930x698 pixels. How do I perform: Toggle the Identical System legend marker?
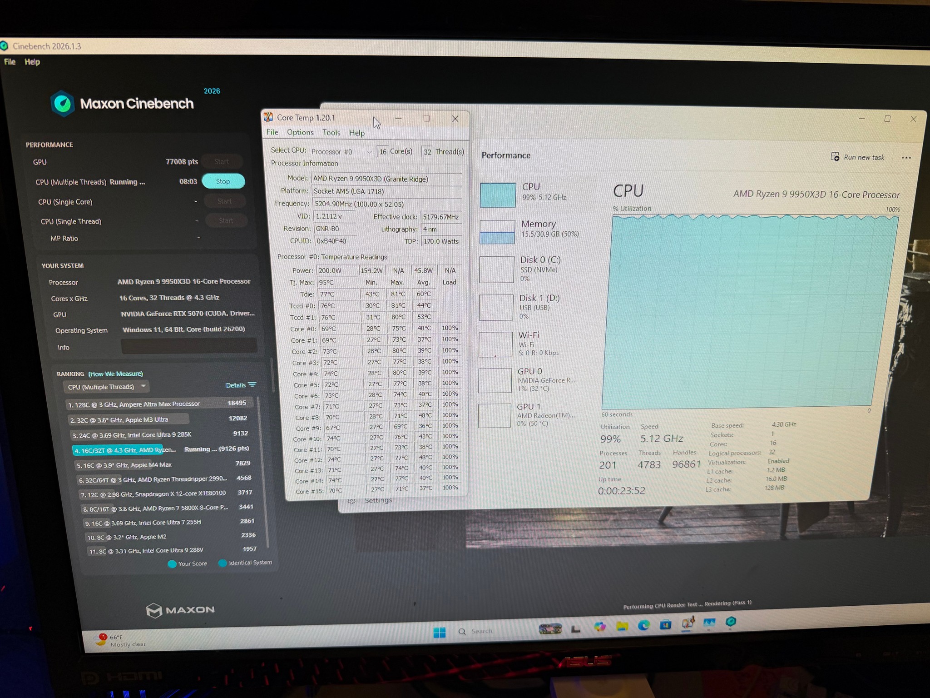223,563
